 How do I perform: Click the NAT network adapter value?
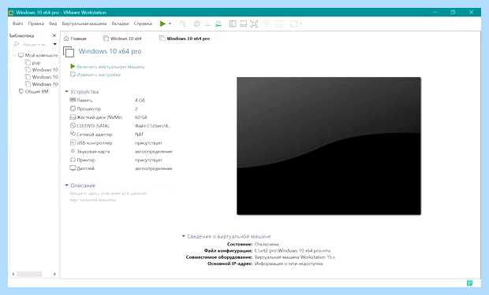coord(139,134)
